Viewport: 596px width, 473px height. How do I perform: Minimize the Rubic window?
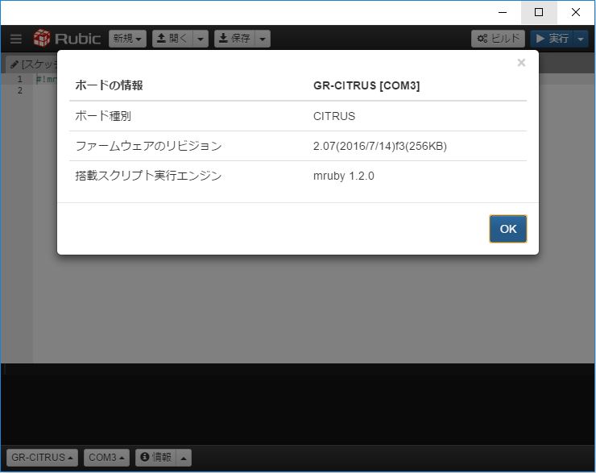pos(503,13)
